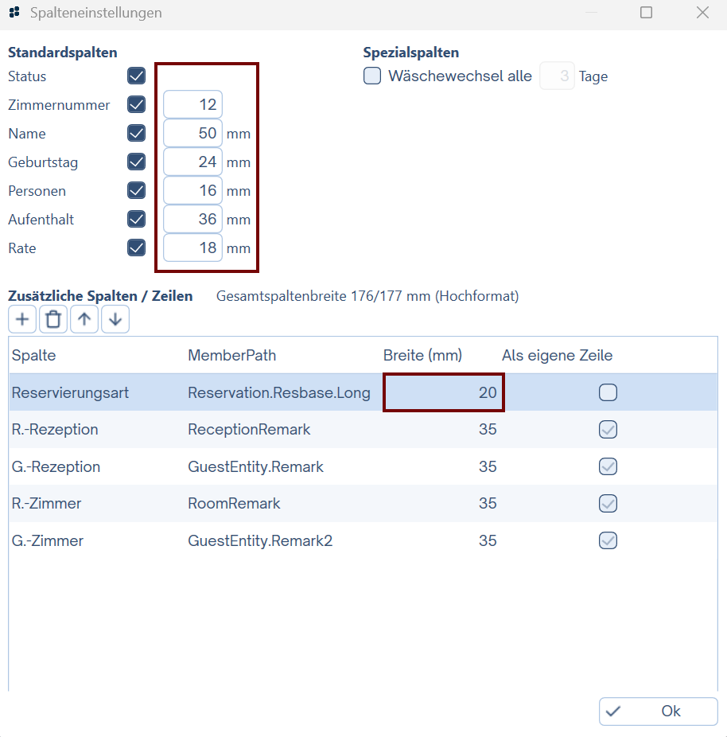Image resolution: width=727 pixels, height=737 pixels.
Task: Click the plus icon to add column
Action: [x=22, y=320]
